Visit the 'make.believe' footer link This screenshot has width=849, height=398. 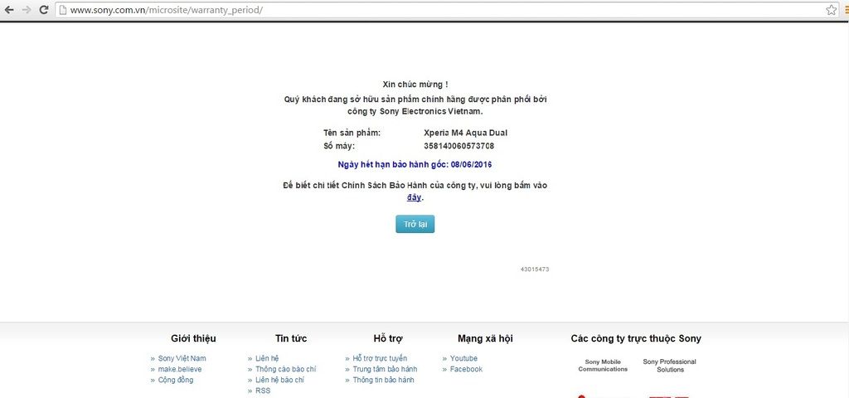(x=179, y=369)
